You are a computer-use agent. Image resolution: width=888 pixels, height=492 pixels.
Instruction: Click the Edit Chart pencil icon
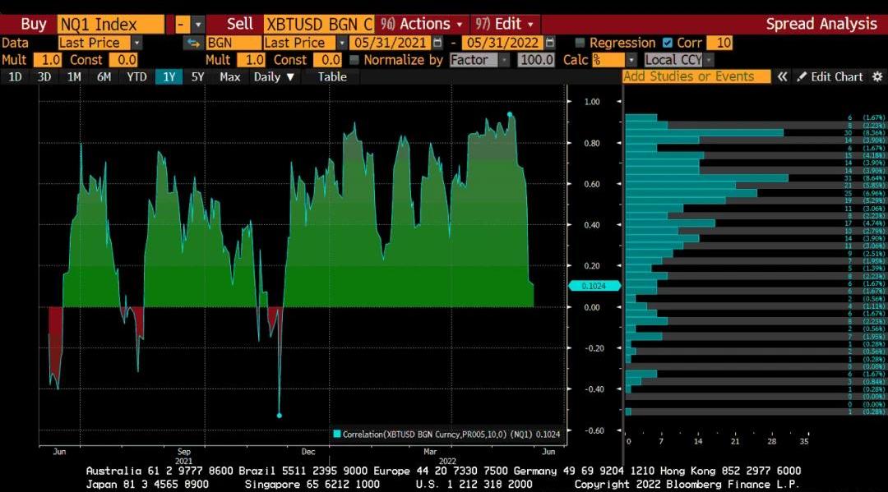coord(801,76)
